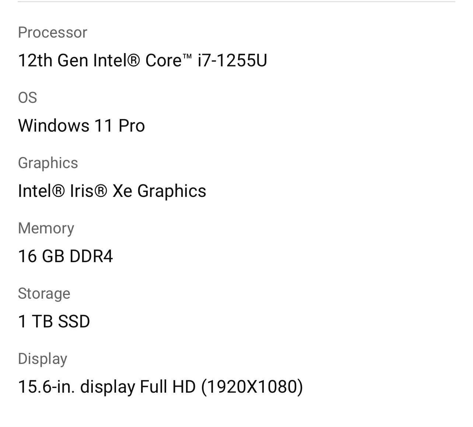Click the i7-1255U model number

click(232, 60)
